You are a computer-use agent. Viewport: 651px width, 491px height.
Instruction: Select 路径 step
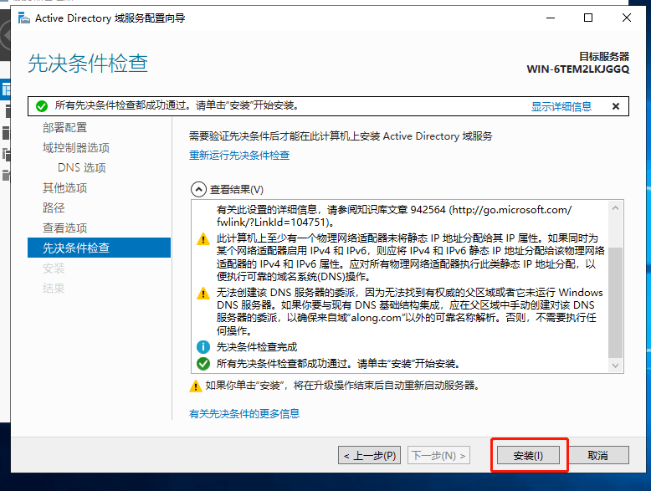[54, 207]
